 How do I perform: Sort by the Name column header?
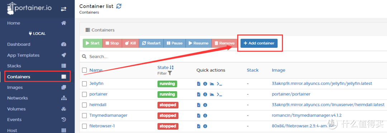tap(96, 70)
